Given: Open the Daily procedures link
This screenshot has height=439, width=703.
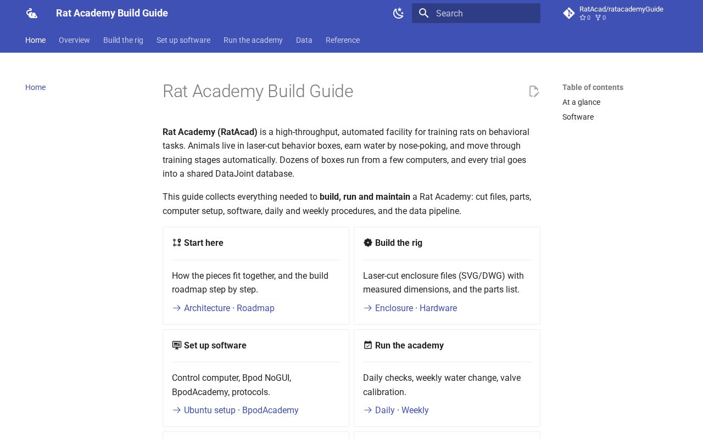Looking at the screenshot, I should pyautogui.click(x=385, y=410).
